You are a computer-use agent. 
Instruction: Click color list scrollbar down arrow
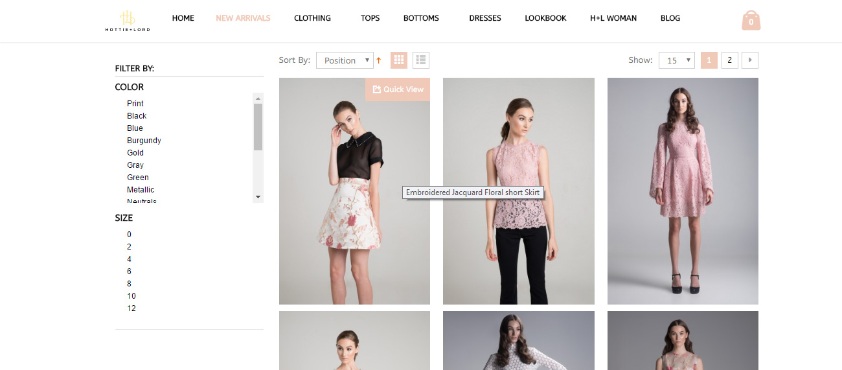tap(258, 196)
